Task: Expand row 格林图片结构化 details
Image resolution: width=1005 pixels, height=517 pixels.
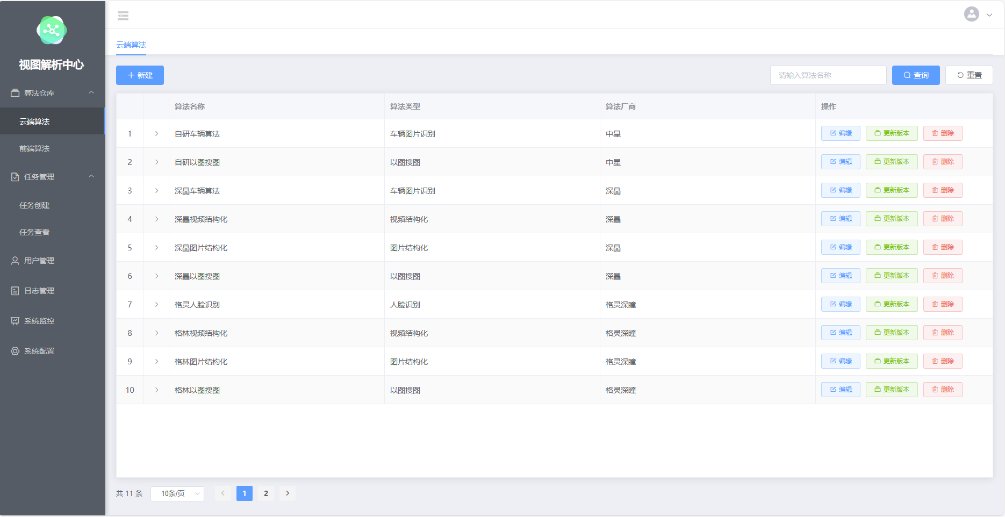Action: pos(156,362)
